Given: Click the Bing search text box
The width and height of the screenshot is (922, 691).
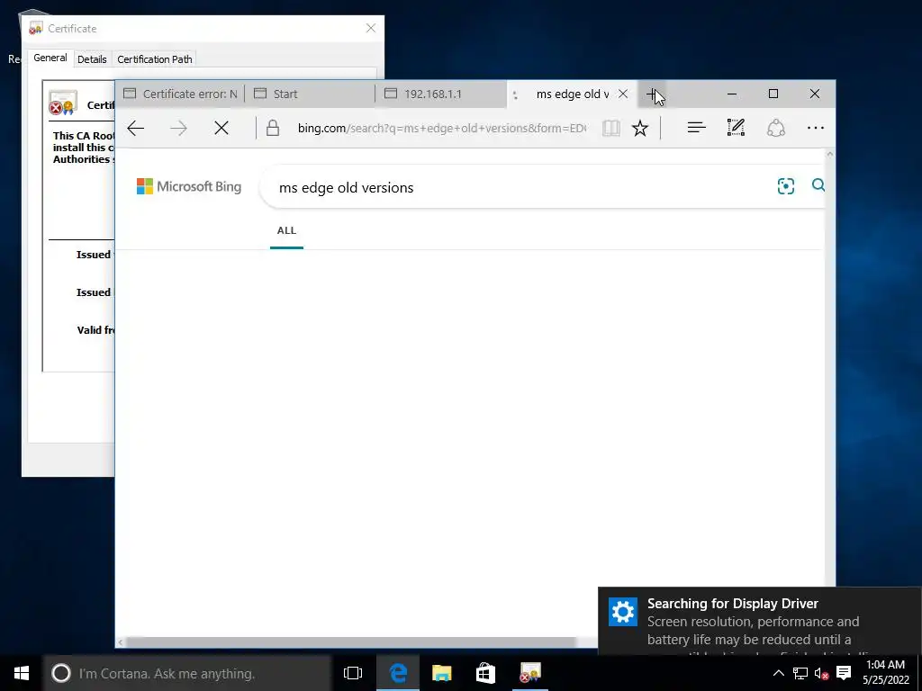Looking at the screenshot, I should tap(518, 187).
